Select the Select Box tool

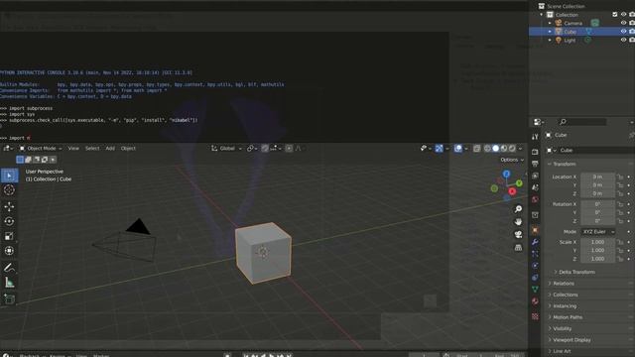click(9, 176)
